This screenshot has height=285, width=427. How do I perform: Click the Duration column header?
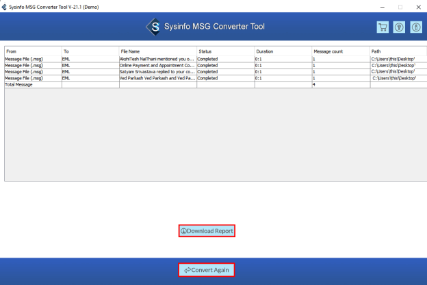(282, 51)
